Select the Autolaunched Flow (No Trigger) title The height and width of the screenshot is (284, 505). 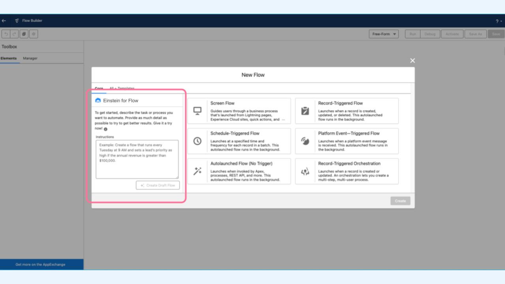point(241,163)
